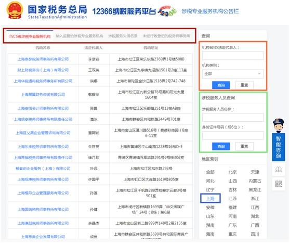Image resolution: width=290 pixels, height=243 pixels.
Task: Click 重置 button under 机构类别
Action: coord(244,85)
